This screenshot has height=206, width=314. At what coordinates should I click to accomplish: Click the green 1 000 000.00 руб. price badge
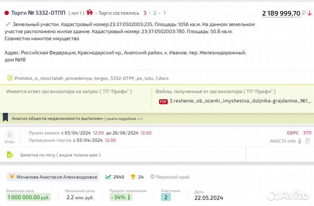pyautogui.click(x=28, y=197)
